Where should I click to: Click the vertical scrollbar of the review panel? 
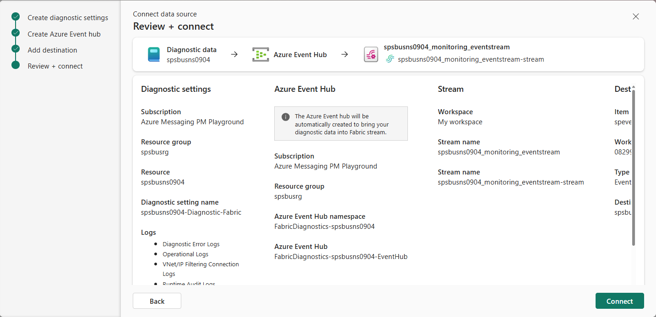[634, 167]
